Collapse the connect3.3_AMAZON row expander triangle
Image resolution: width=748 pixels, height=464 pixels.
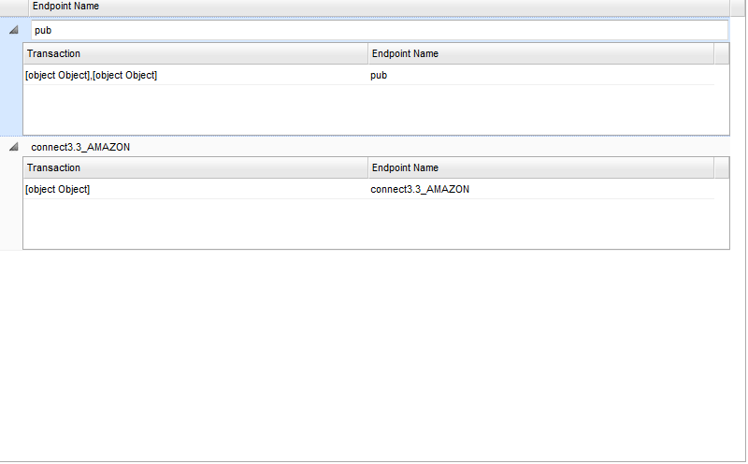click(x=13, y=147)
